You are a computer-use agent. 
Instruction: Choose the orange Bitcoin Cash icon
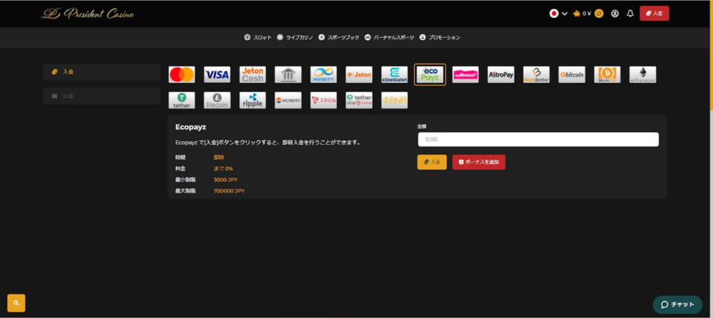coord(607,74)
